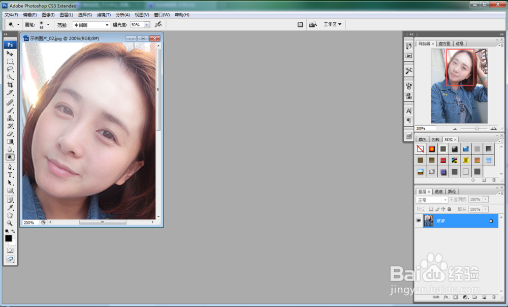Select the Lasso tool
The width and height of the screenshot is (508, 307).
pos(10,69)
